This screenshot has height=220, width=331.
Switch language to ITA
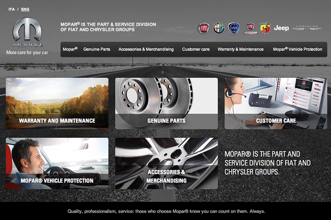pos(12,9)
